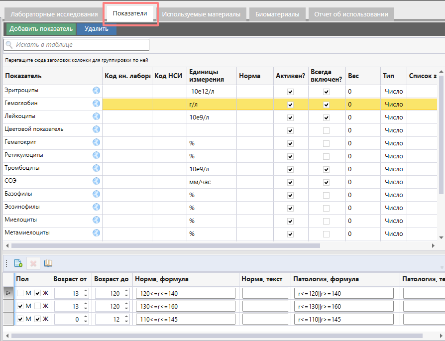Toggle the 'Всегда включен?' checkbox for Гематокрит
This screenshot has width=445, height=341.
click(326, 143)
